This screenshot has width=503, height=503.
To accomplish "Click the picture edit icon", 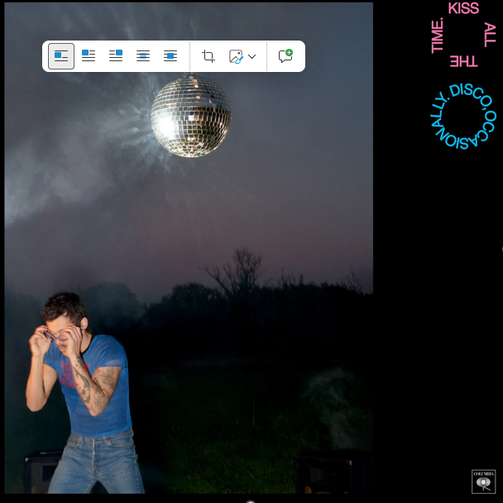I will (236, 56).
